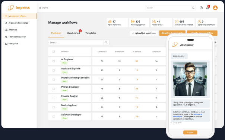
Task: Open Manage workflows in sidebar
Action: pyautogui.click(x=19, y=16)
